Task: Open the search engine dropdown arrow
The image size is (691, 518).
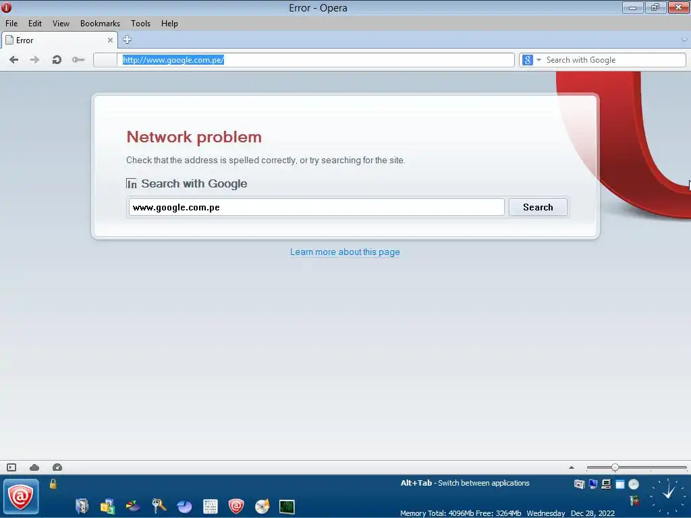Action: pyautogui.click(x=538, y=60)
